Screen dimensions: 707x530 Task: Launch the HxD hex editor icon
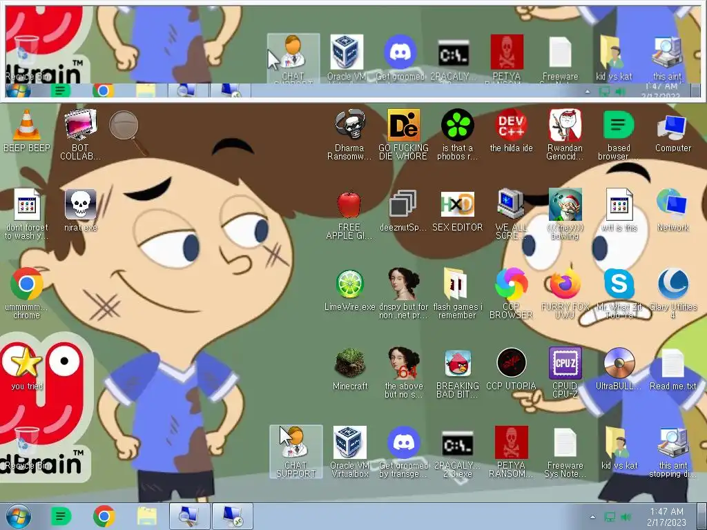tap(457, 210)
